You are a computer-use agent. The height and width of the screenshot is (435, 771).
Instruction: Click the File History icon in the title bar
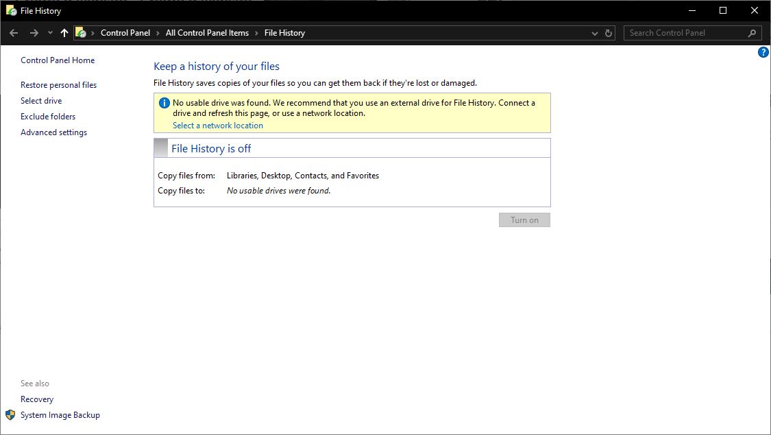pos(11,10)
